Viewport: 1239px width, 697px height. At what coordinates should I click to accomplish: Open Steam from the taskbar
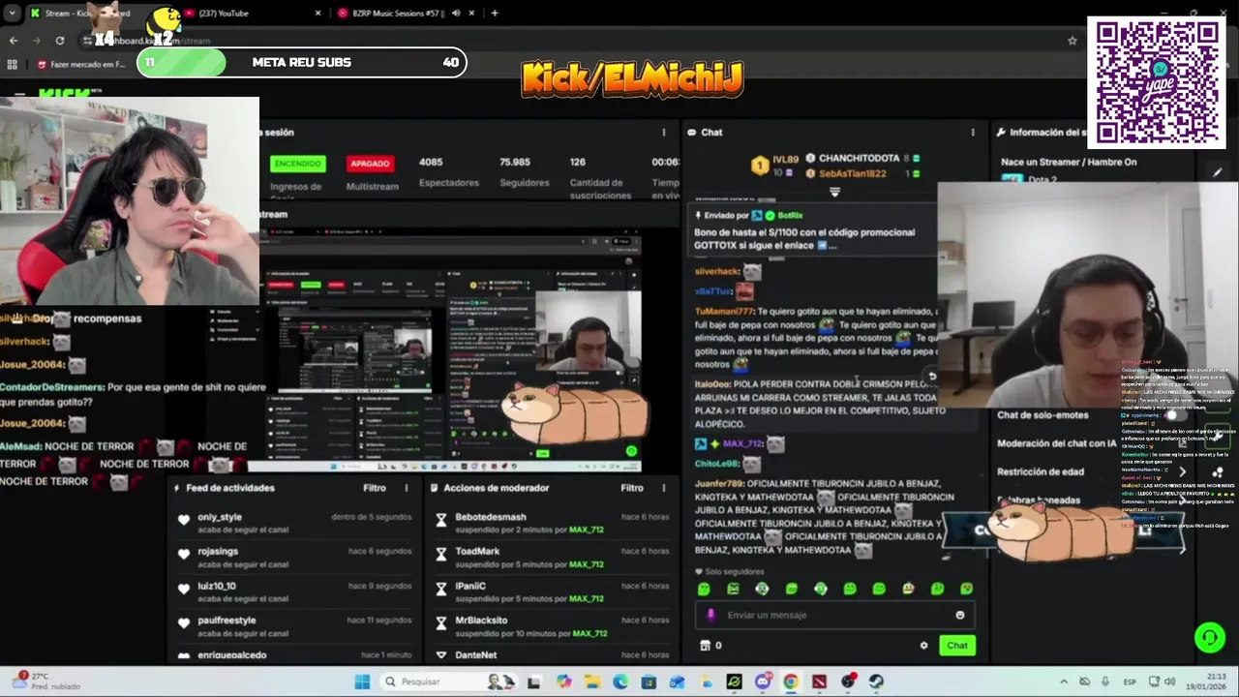[x=876, y=682]
